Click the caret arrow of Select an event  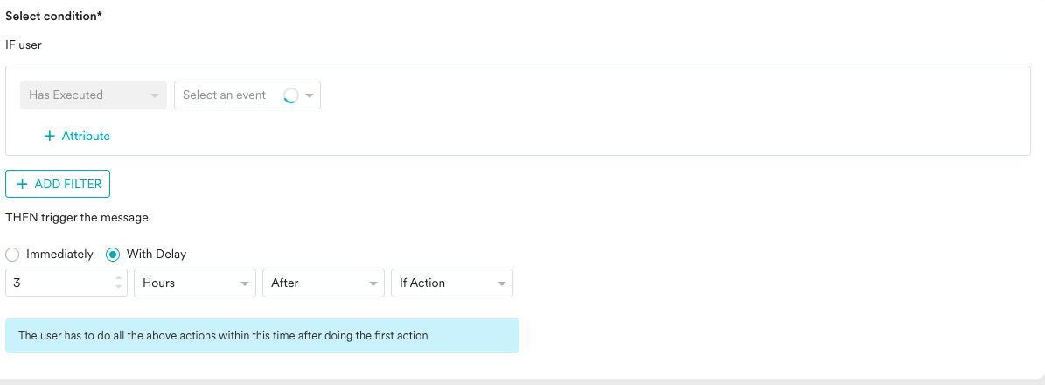[310, 95]
